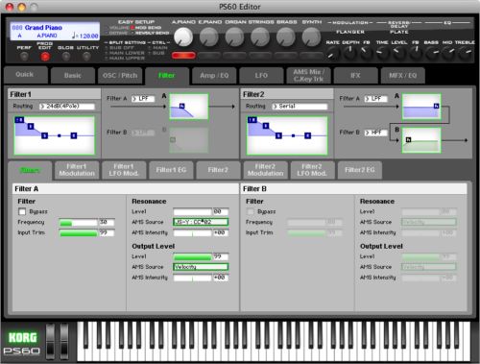Open Filter2 Filter A type LPF dropdown
Image resolution: width=480 pixels, height=364 pixels.
pyautogui.click(x=376, y=99)
